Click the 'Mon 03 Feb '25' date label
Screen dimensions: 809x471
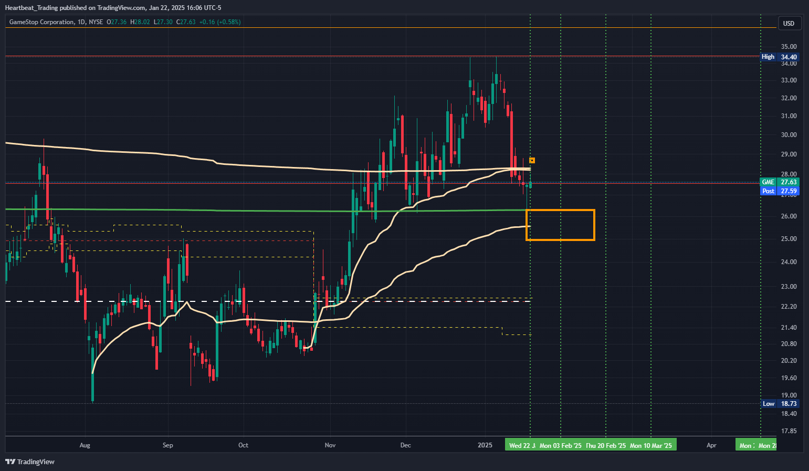[561, 445]
